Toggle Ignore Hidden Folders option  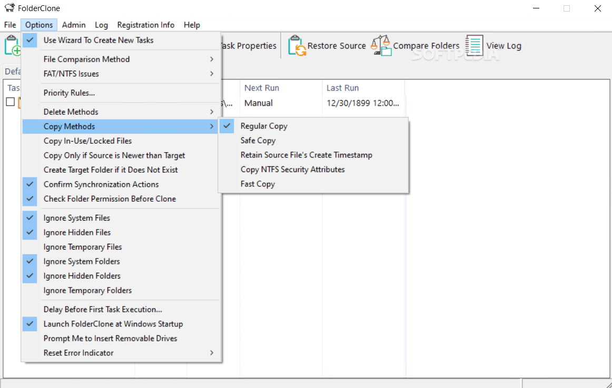pos(121,276)
